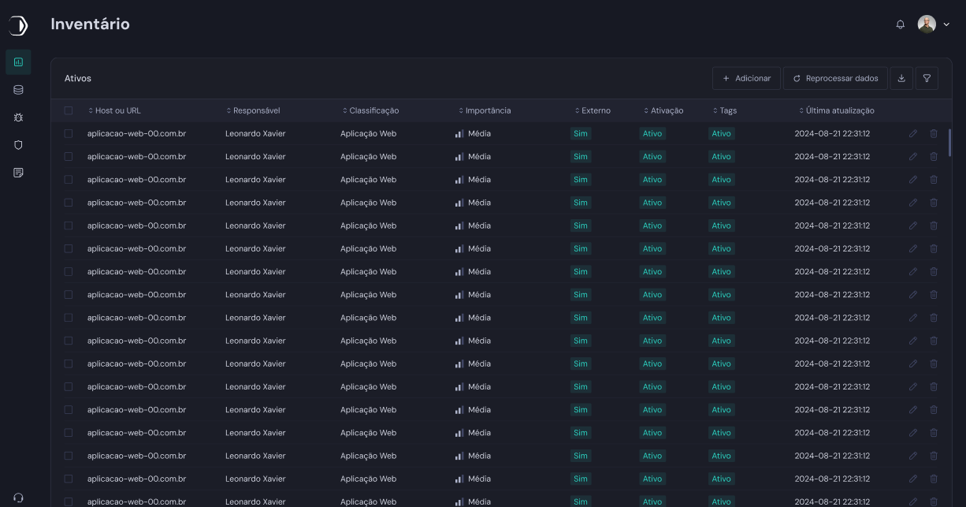The width and height of the screenshot is (966, 507).
Task: Open the database icon in sidebar
Action: point(18,90)
